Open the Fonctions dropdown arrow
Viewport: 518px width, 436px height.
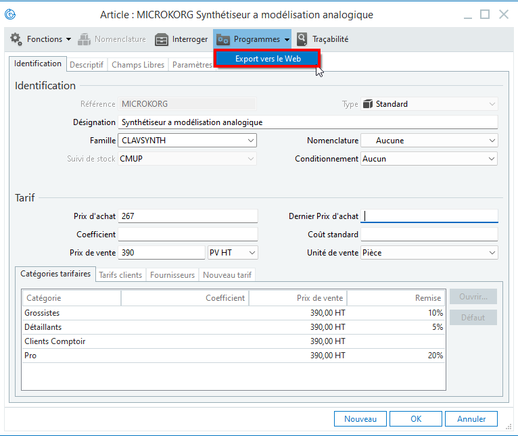[68, 39]
